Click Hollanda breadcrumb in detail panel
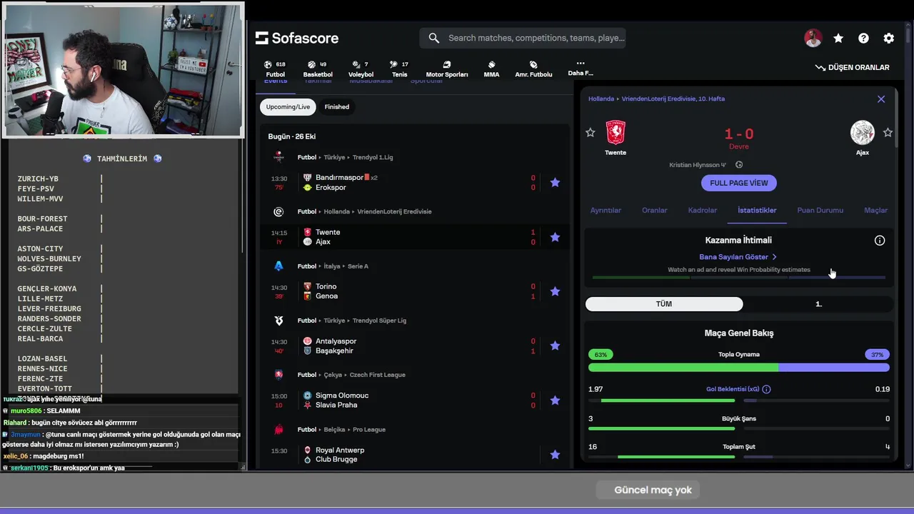Viewport: 914px width, 514px height. (601, 99)
